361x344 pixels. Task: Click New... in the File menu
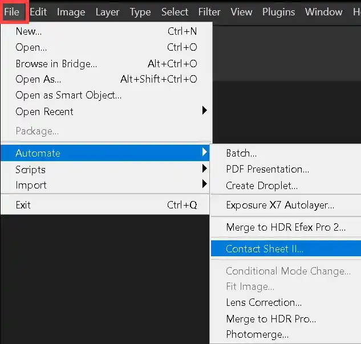[x=29, y=32]
